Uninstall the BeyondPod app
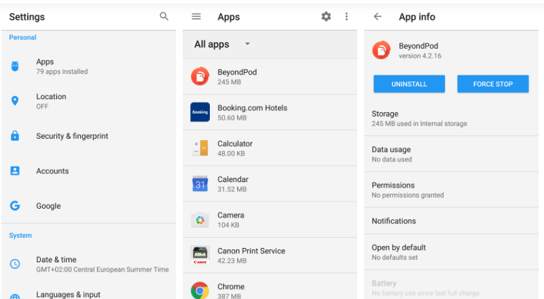Screen dimensions: 544x299 click(x=409, y=84)
